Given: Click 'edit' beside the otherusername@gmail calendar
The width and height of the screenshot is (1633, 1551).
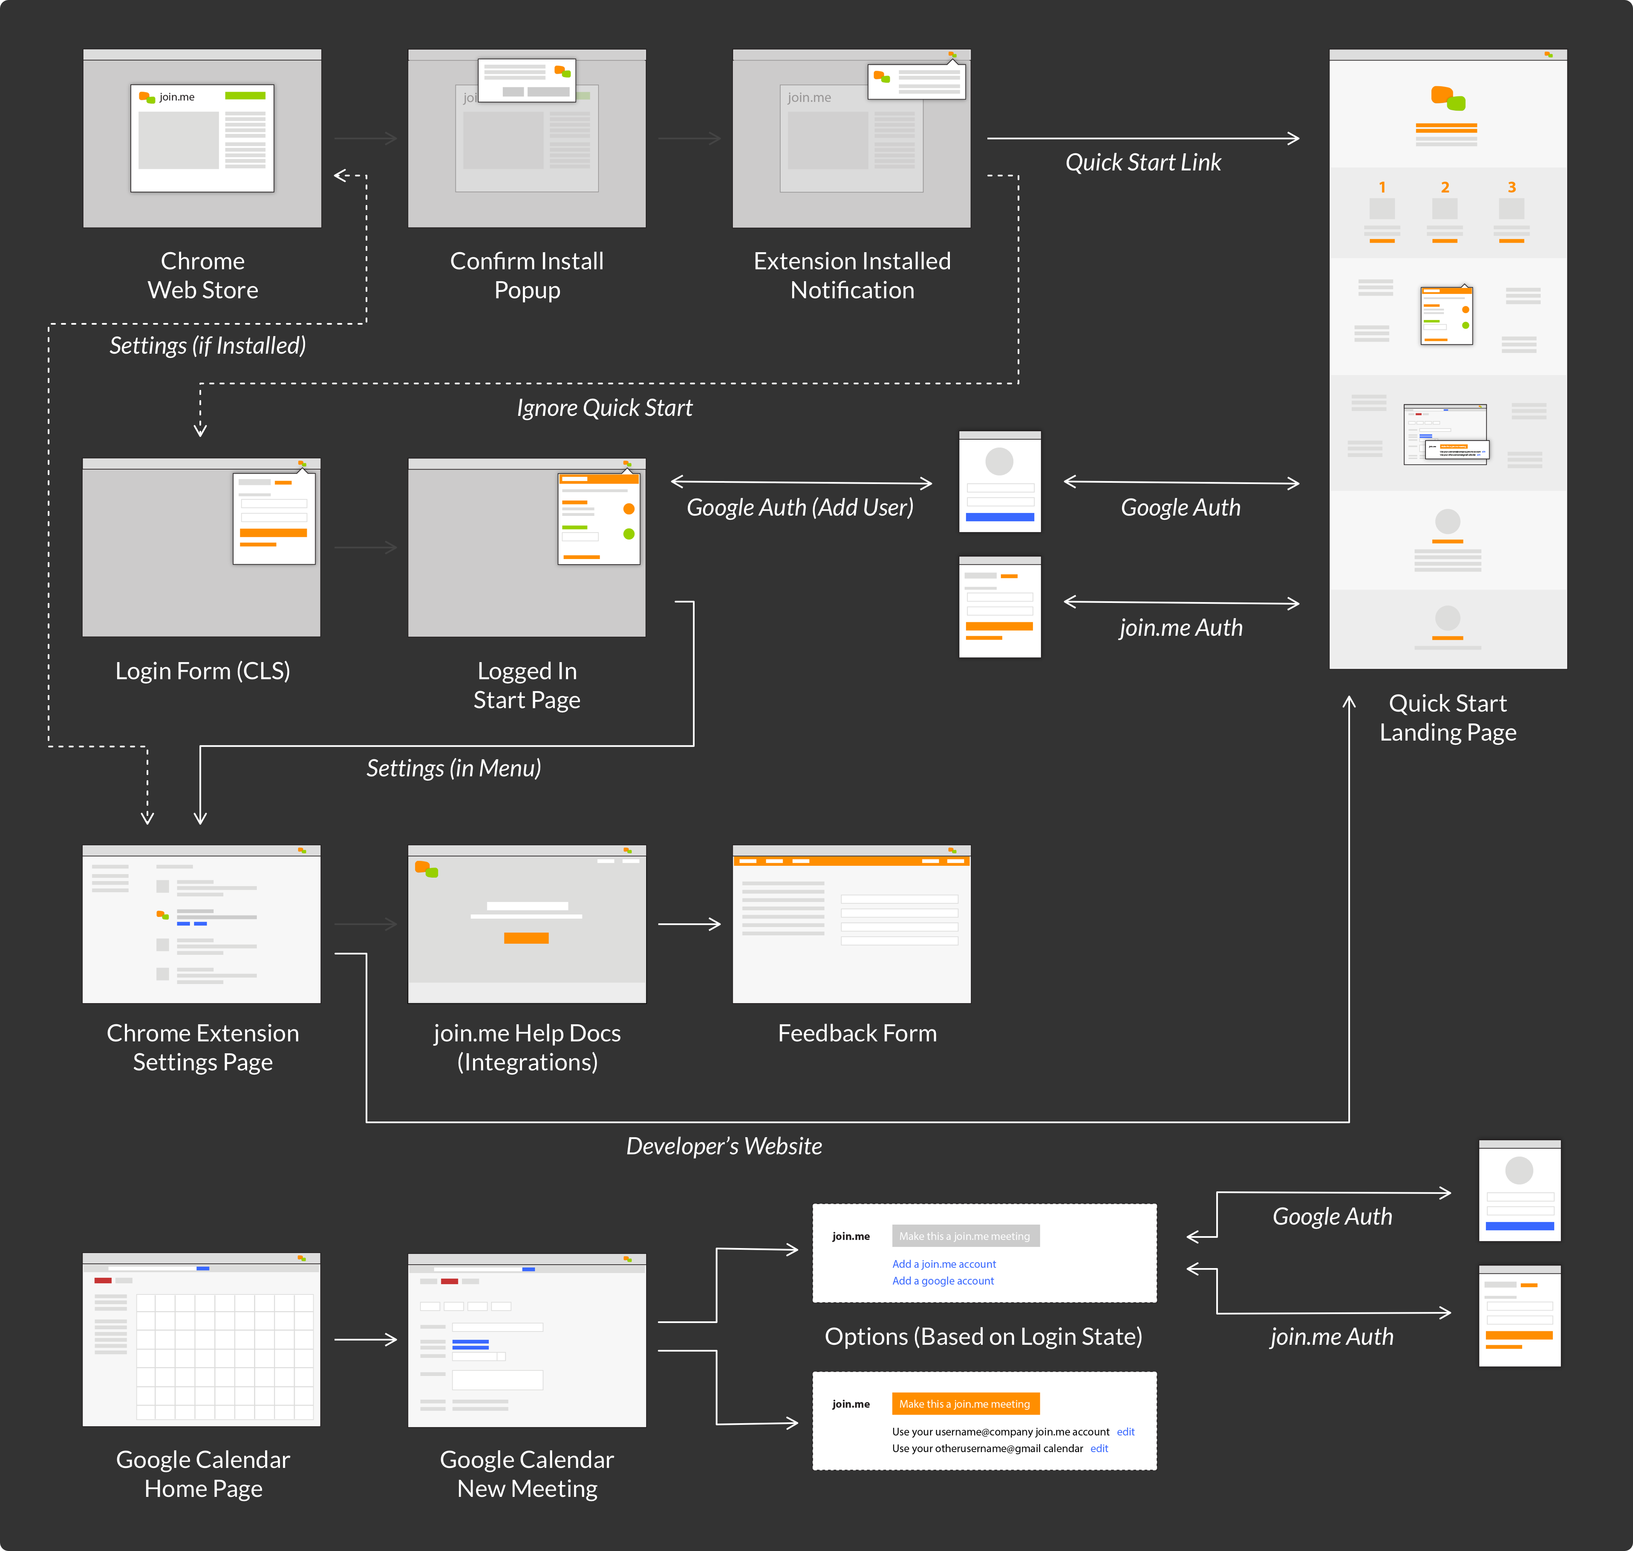Looking at the screenshot, I should (x=1099, y=1448).
